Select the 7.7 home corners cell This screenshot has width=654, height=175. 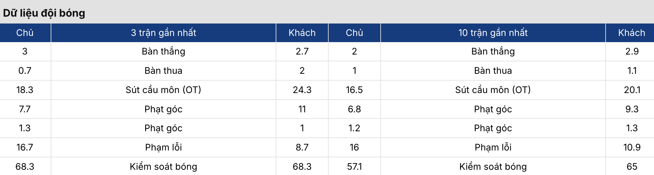coord(25,109)
